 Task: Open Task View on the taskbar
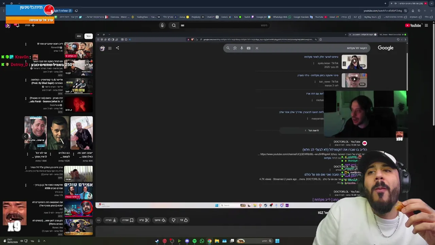click(x=232, y=241)
